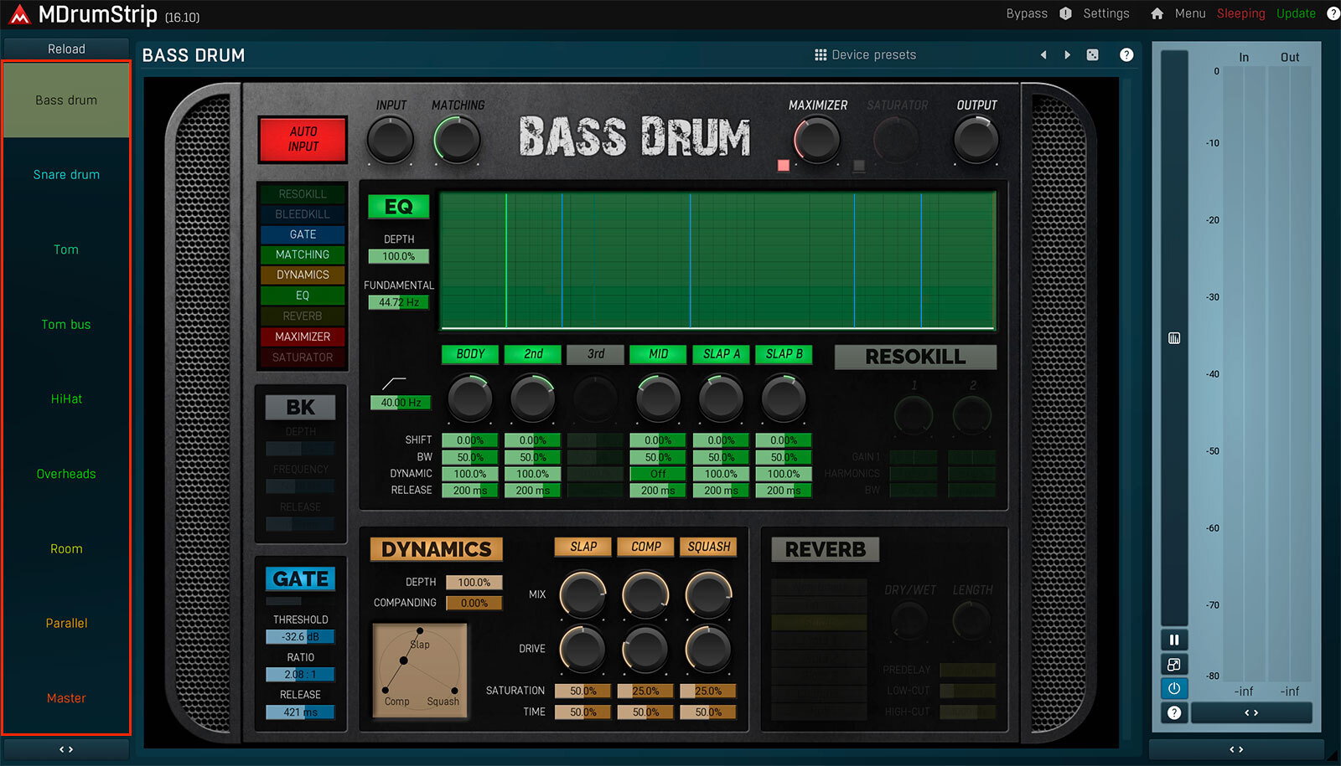Toggle the AUTO INPUT button
The height and width of the screenshot is (766, 1341).
click(303, 139)
